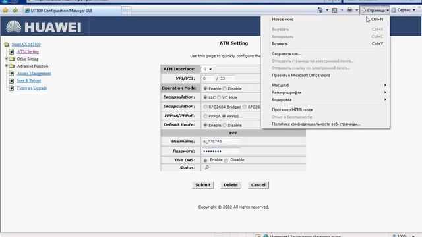The width and height of the screenshot is (422, 237).
Task: Expand the Other Setting tree node
Action: (6, 59)
